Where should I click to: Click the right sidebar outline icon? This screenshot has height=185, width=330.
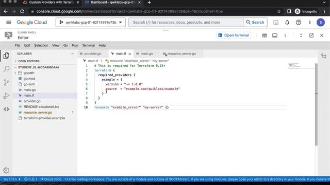coord(323,55)
